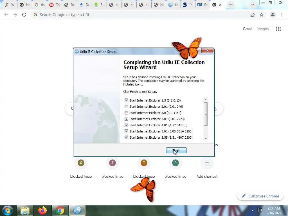Click taskbar clock 9:14 AM
The image size is (288, 216).
pos(274,211)
